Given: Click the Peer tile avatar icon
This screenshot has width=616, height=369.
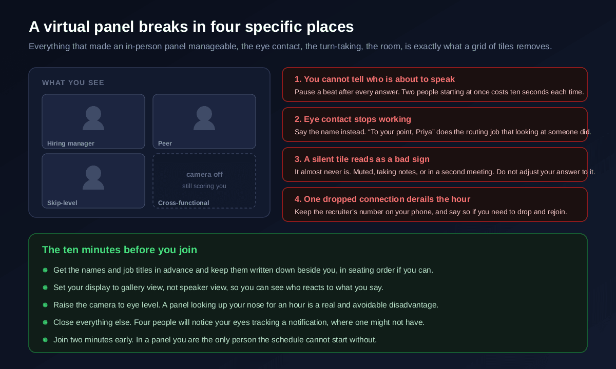Looking at the screenshot, I should pyautogui.click(x=204, y=118).
